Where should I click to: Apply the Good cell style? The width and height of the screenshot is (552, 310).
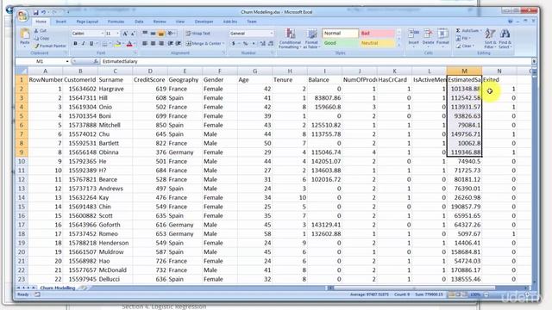[340, 43]
